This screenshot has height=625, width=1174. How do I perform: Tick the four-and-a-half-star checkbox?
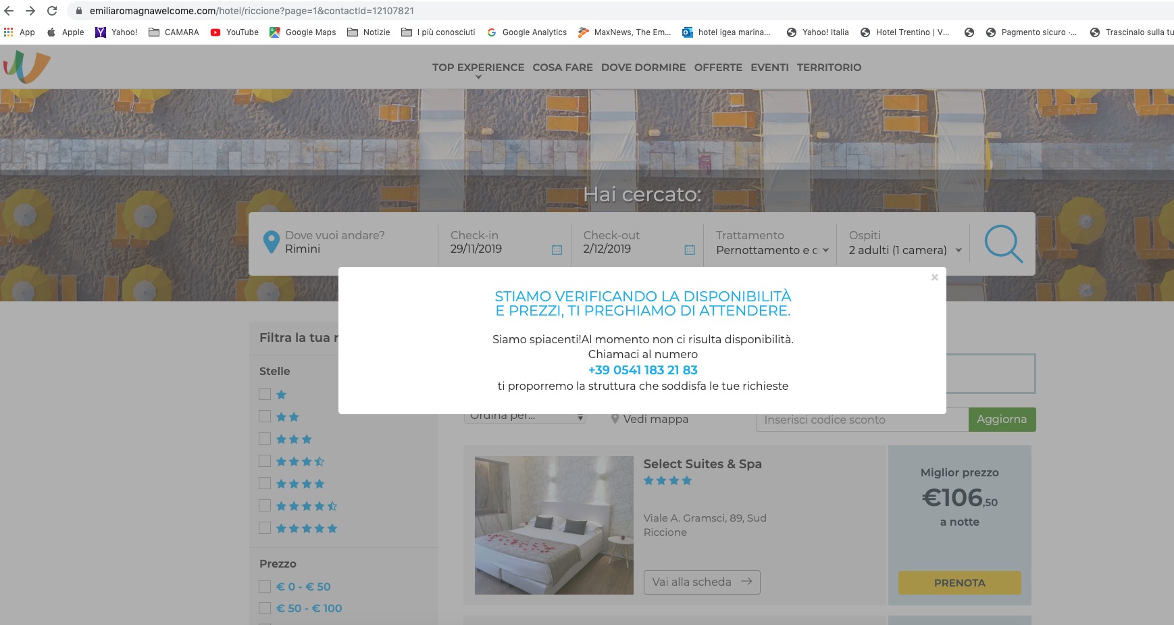point(265,505)
